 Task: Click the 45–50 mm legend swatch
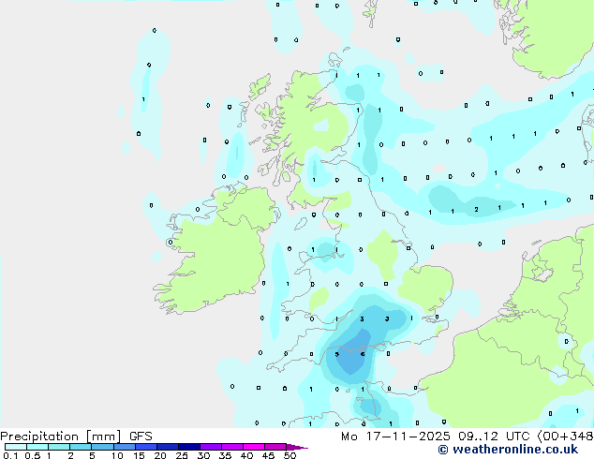coord(275,447)
